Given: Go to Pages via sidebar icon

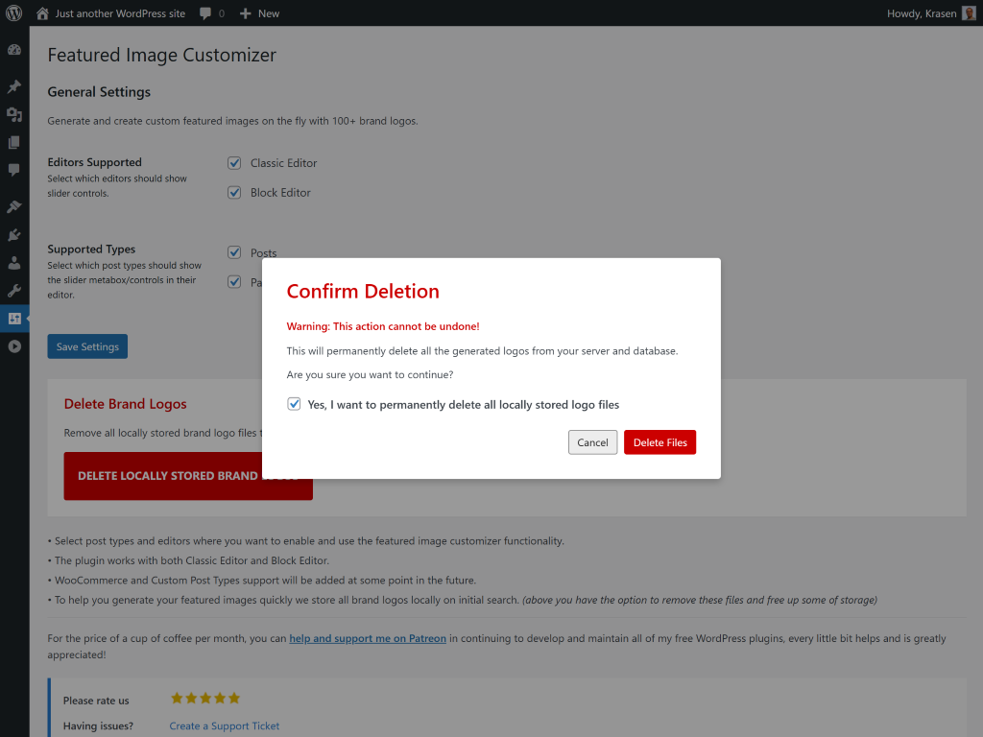Looking at the screenshot, I should [x=14, y=142].
